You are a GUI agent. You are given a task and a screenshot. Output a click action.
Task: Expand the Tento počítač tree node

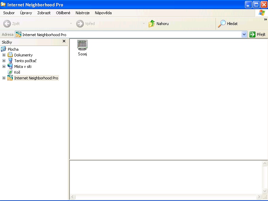tap(4, 61)
